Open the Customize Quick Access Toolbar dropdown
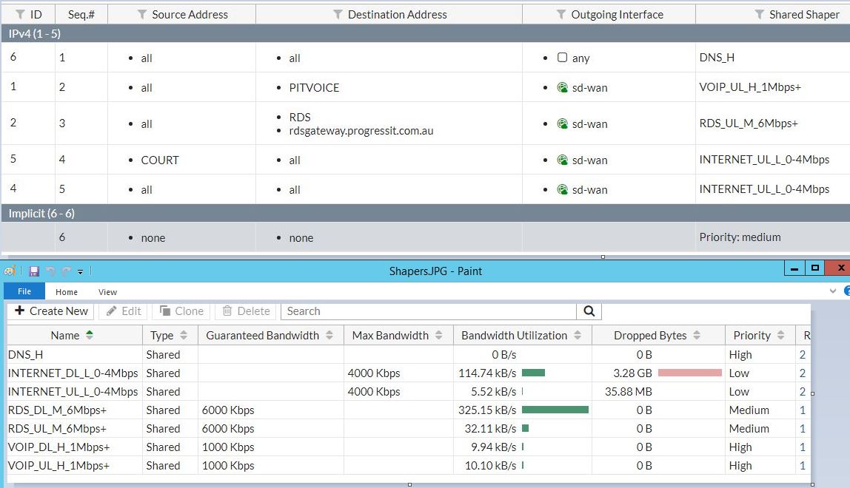This screenshot has width=850, height=488. coord(80,272)
